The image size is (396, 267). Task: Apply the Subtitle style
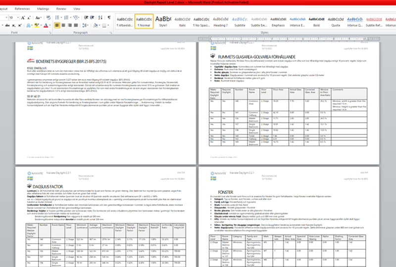(240, 21)
